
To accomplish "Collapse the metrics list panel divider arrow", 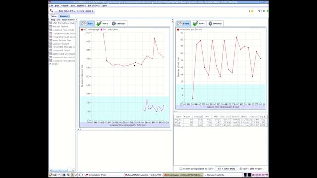I will click(76, 20).
